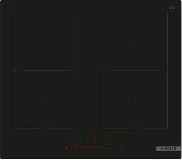Tap the INDUCTION label under the left zone
This screenshot has width=182, height=160.
pos(46,128)
